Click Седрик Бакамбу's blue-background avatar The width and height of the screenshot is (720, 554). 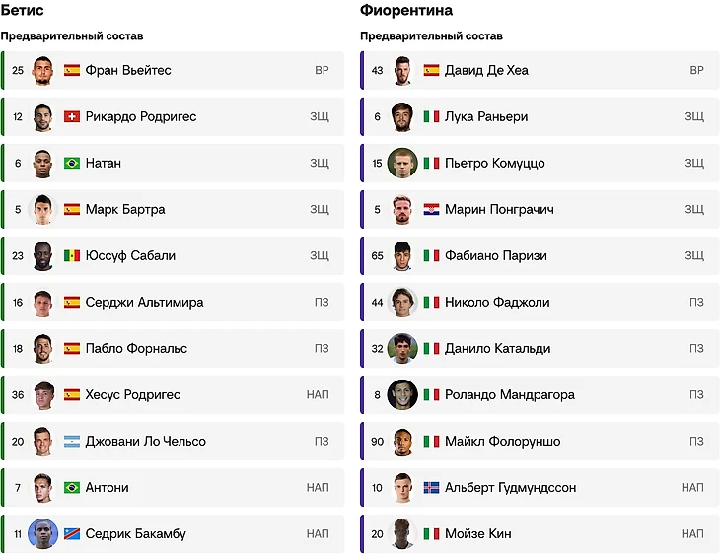[42, 534]
